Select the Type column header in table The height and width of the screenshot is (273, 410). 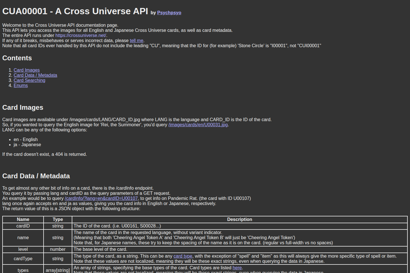tap(58, 219)
